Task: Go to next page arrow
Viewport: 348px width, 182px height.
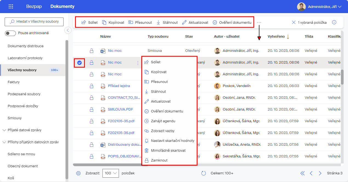Action: coord(320,173)
